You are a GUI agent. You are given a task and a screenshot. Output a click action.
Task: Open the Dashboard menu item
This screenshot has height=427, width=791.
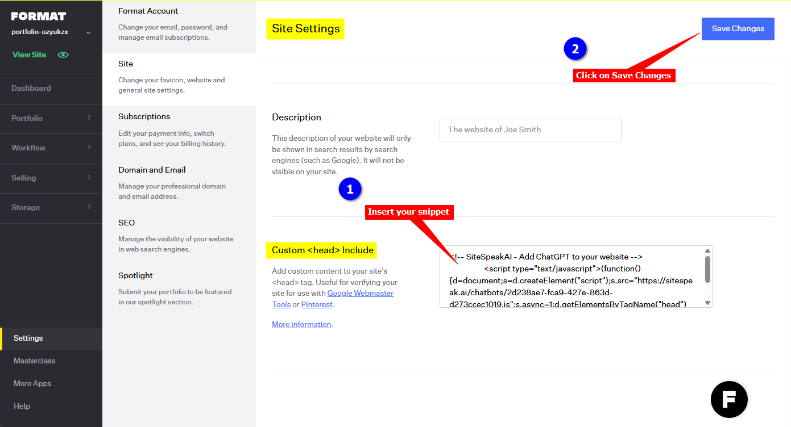[31, 88]
